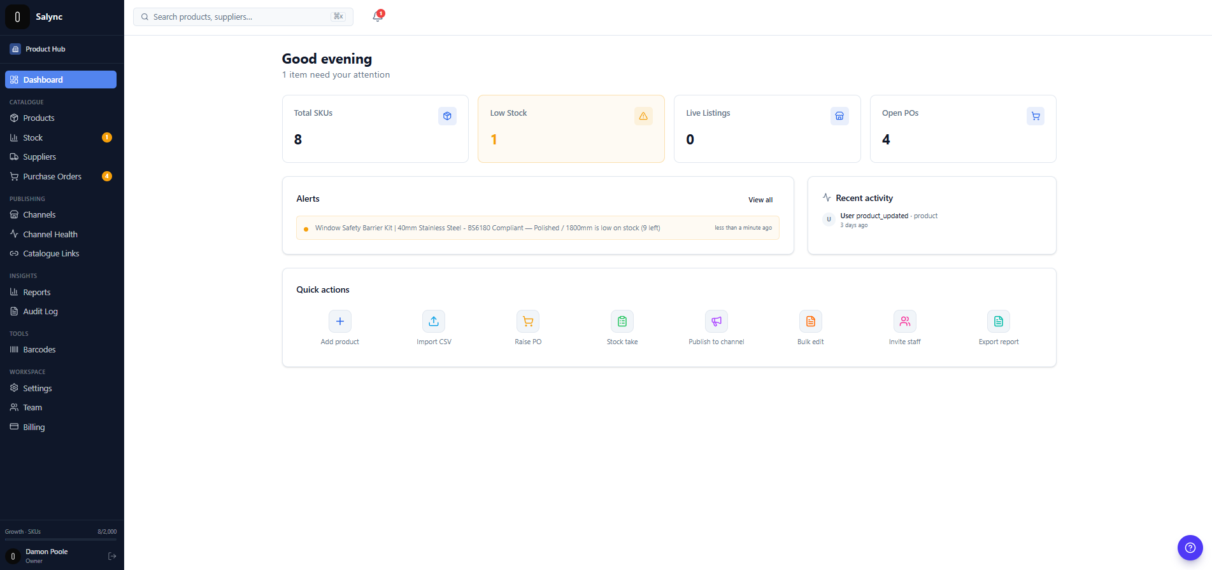Click the Add product label
This screenshot has width=1212, height=570.
coord(340,342)
